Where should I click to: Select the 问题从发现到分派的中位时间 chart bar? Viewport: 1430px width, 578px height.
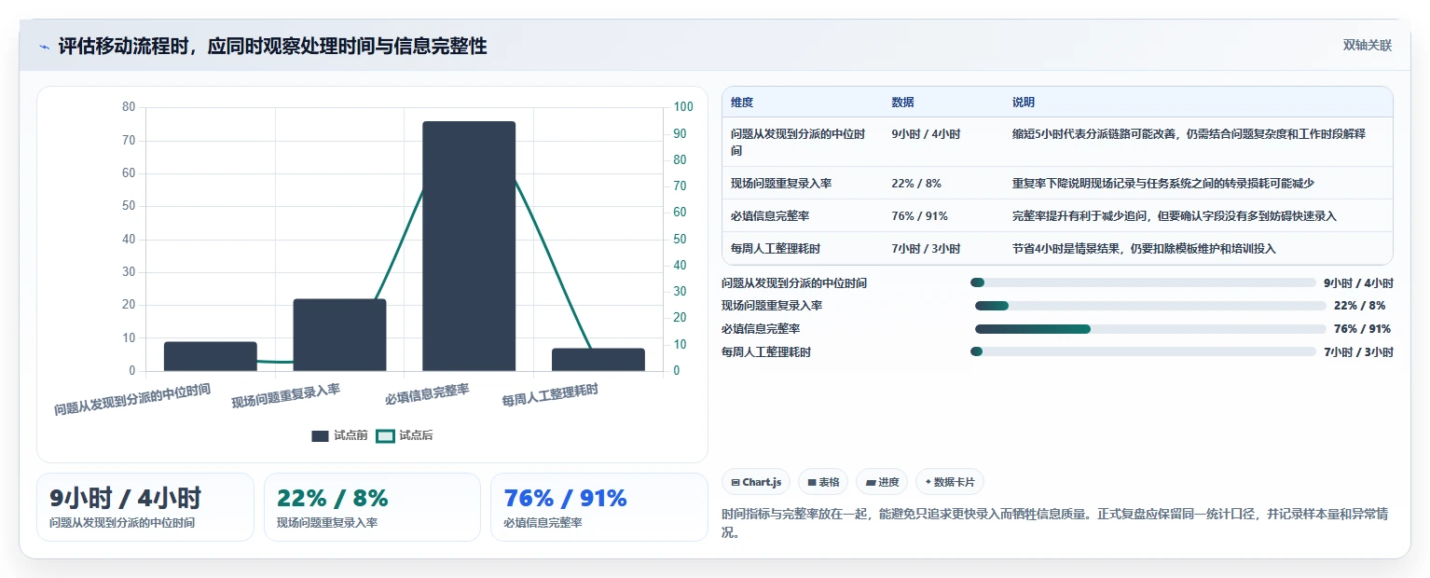pyautogui.click(x=211, y=356)
